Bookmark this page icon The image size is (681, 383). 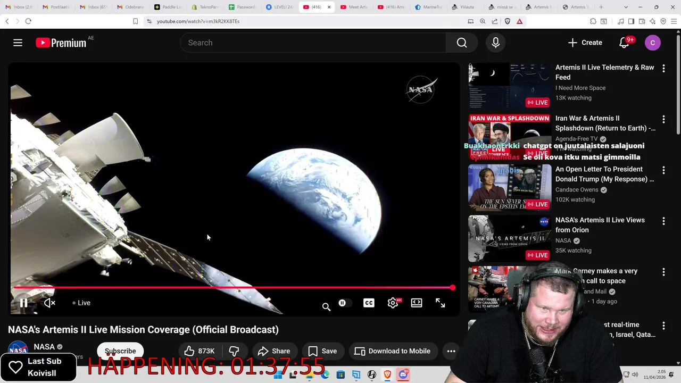click(x=135, y=21)
